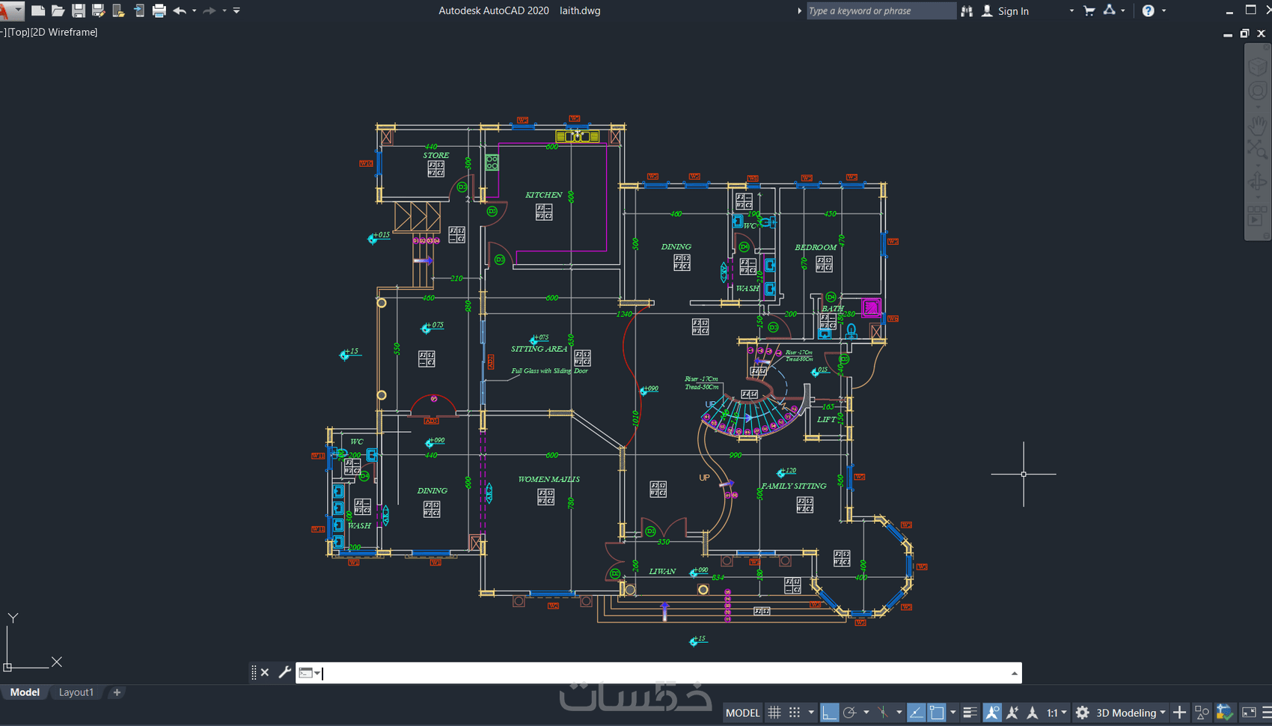Click the workspace switching gear icon
This screenshot has height=726, width=1272.
1082,713
